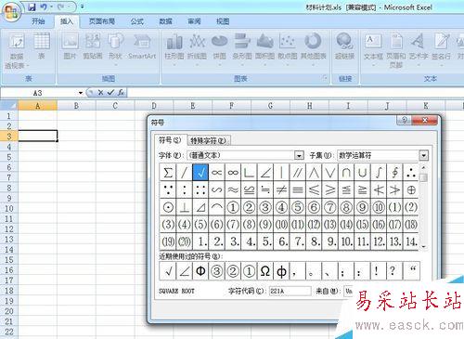This screenshot has height=339, width=464.
Task: Select the approximately equal ≈ symbol
Action: coord(233,189)
